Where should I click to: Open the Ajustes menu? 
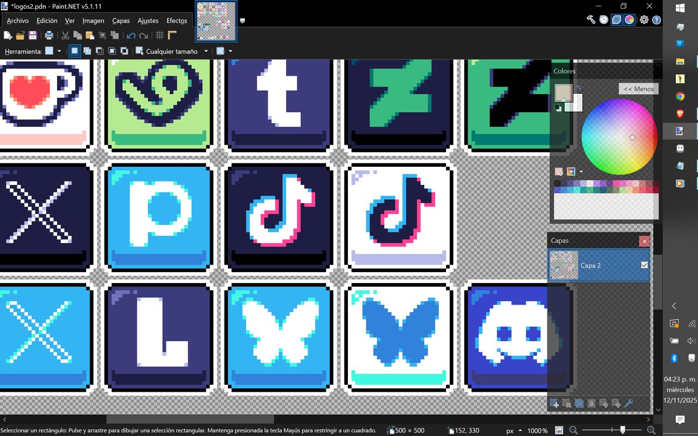pyautogui.click(x=148, y=20)
